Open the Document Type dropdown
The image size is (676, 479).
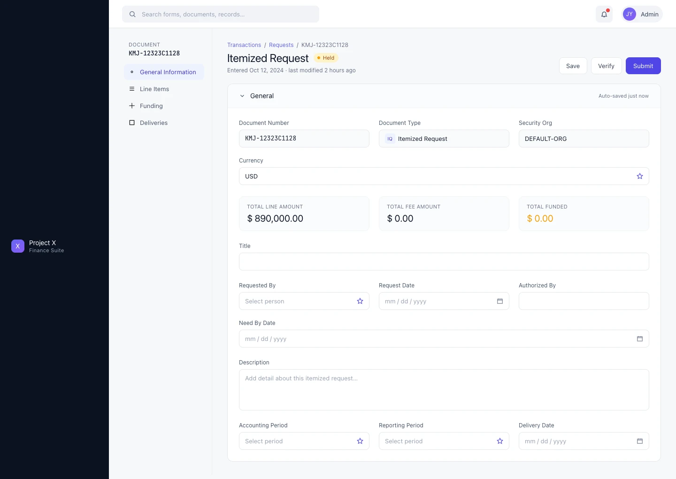[x=444, y=139]
